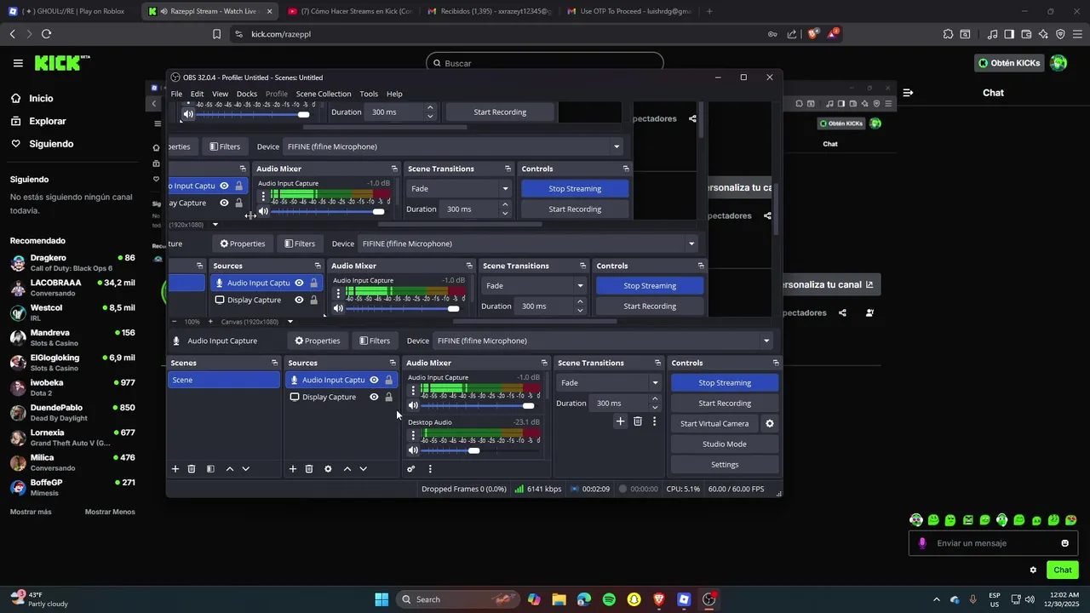Viewport: 1090px width, 613px height.
Task: Open transition properties three-dot menu
Action: 654,421
